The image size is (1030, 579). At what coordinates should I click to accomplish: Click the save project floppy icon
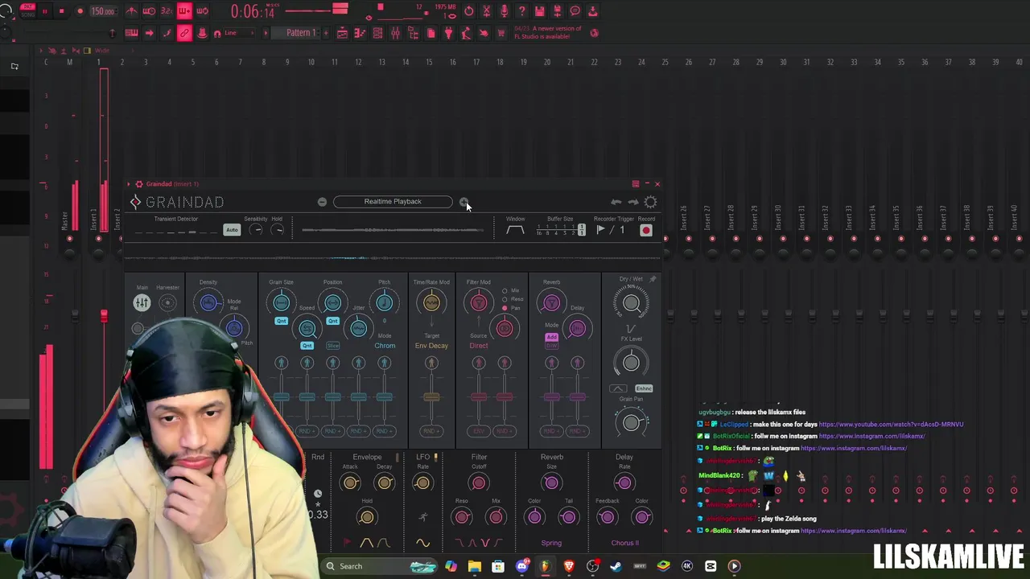[x=540, y=11]
